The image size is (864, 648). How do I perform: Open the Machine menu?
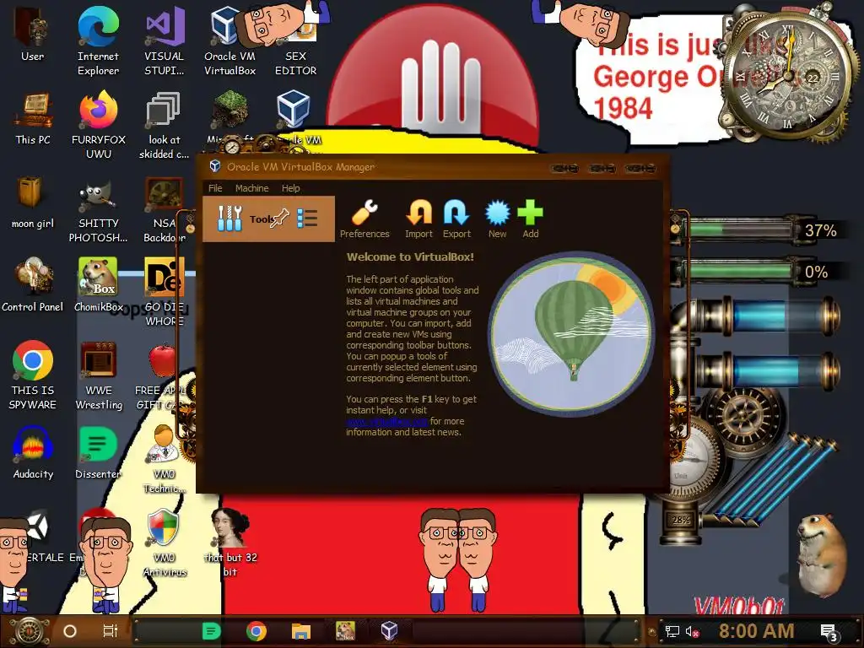[x=251, y=188]
